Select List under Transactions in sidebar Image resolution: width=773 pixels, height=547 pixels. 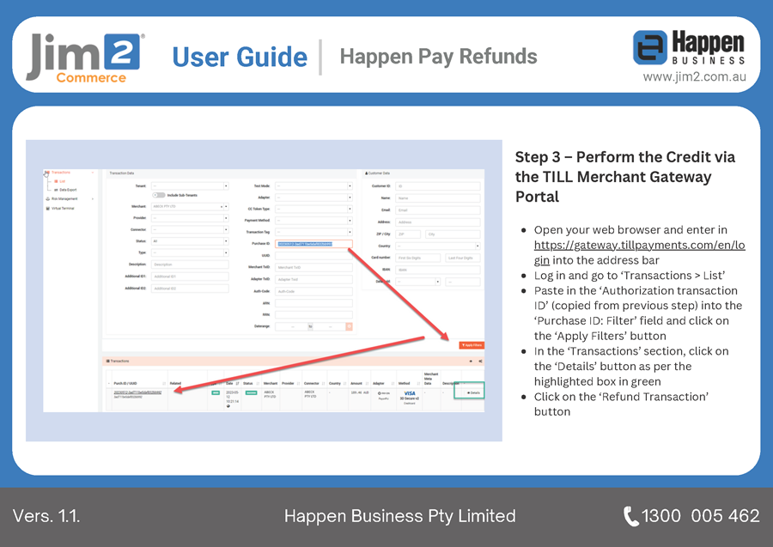click(x=62, y=181)
